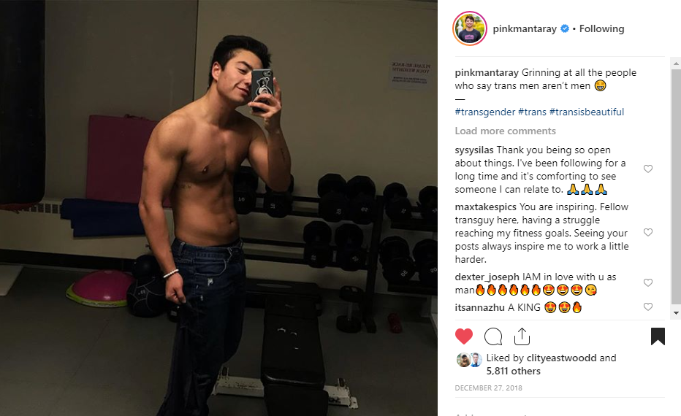Unlike the post via red heart icon
This screenshot has height=416, width=681.
point(463,336)
